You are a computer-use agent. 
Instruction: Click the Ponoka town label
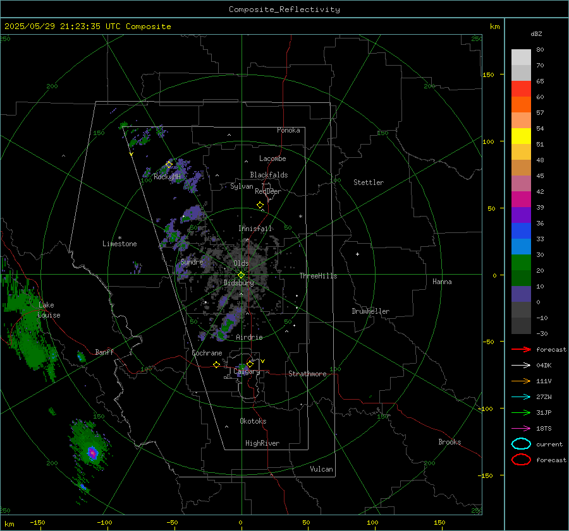coord(288,130)
